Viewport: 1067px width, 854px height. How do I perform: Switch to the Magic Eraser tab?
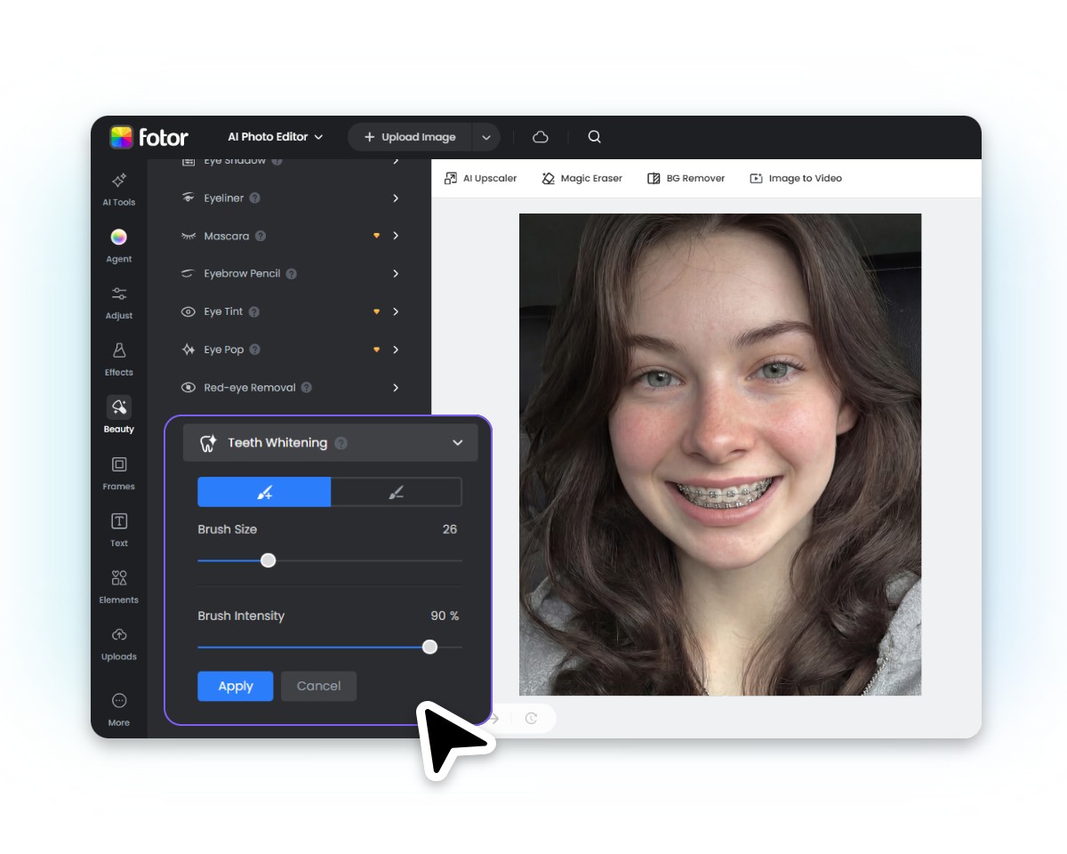tap(582, 178)
